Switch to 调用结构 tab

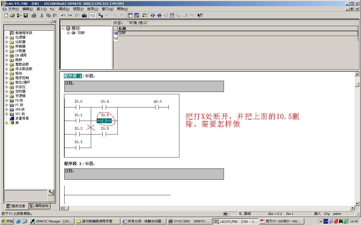[39, 206]
